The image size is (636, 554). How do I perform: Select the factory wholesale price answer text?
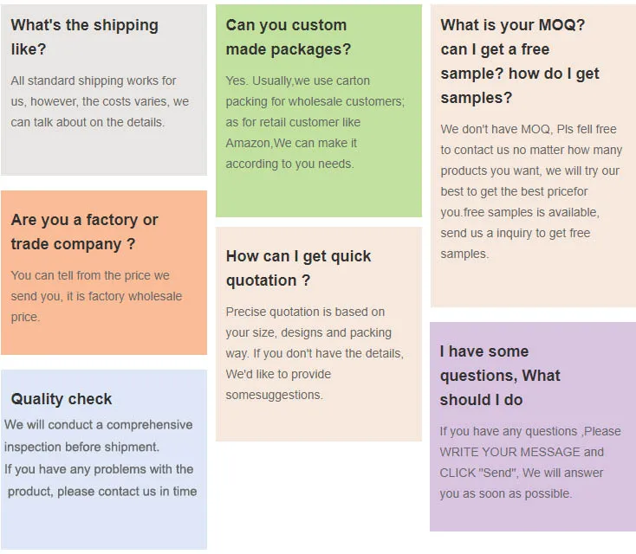96,296
